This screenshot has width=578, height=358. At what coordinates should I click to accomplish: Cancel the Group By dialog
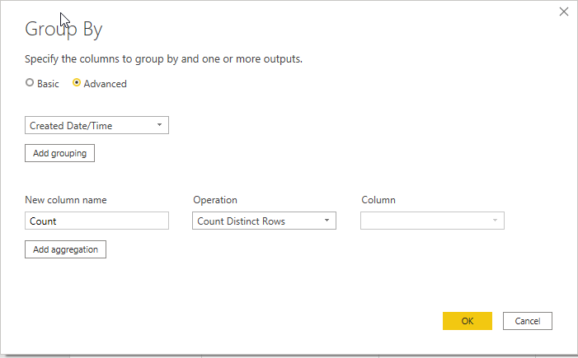[x=527, y=321]
